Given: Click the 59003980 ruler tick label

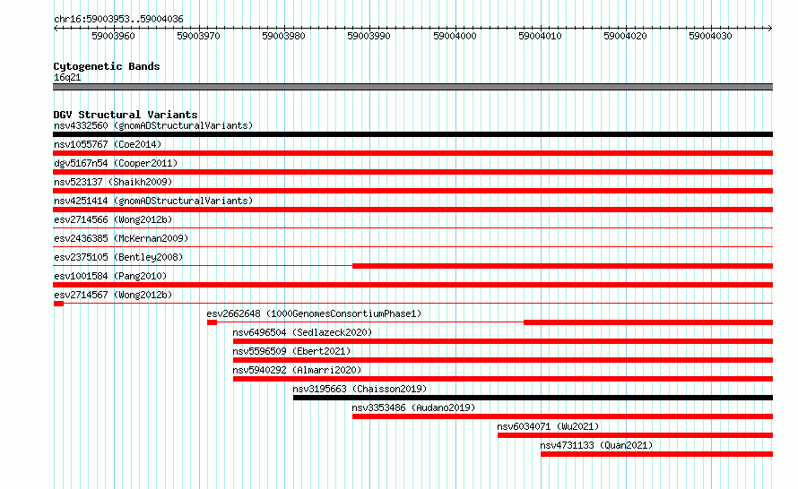Looking at the screenshot, I should pyautogui.click(x=283, y=36).
